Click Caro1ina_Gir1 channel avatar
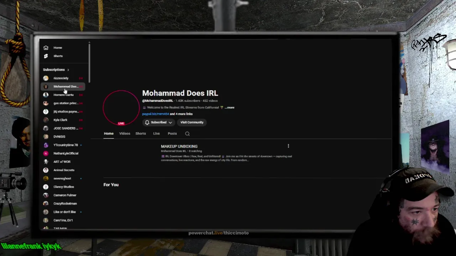 click(x=46, y=220)
